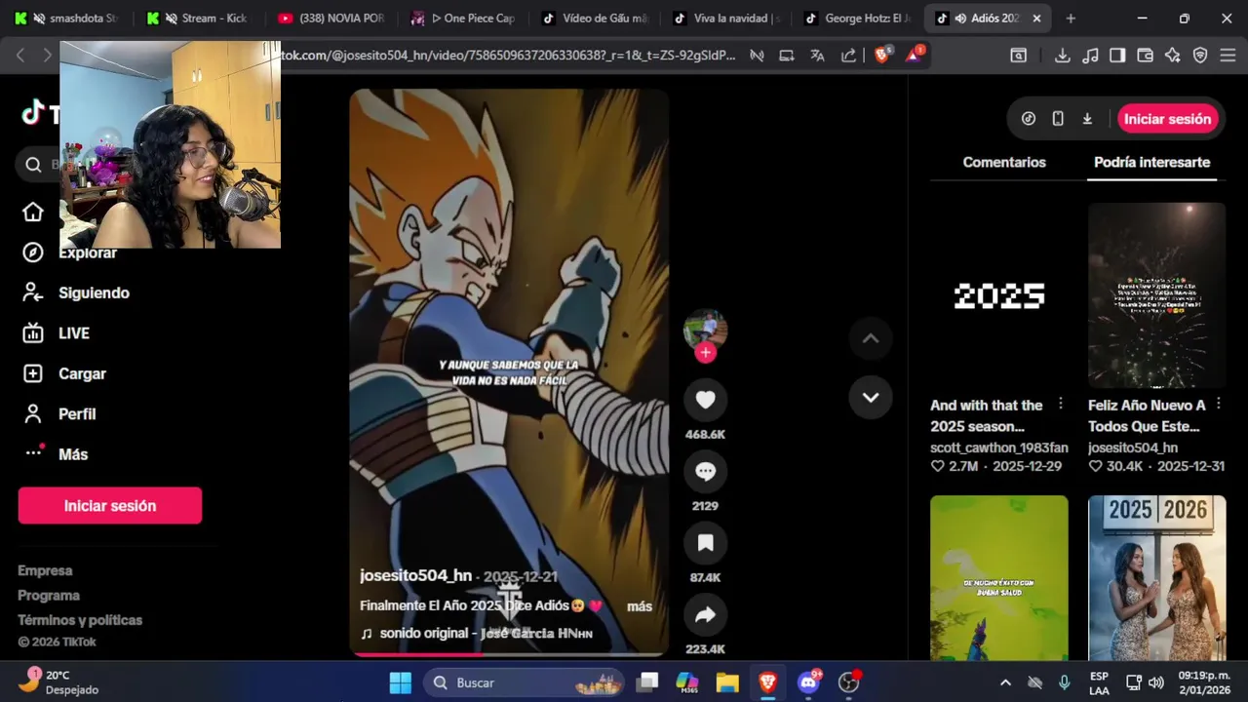The height and width of the screenshot is (702, 1248).
Task: Go to previous video with up chevron
Action: point(871,338)
